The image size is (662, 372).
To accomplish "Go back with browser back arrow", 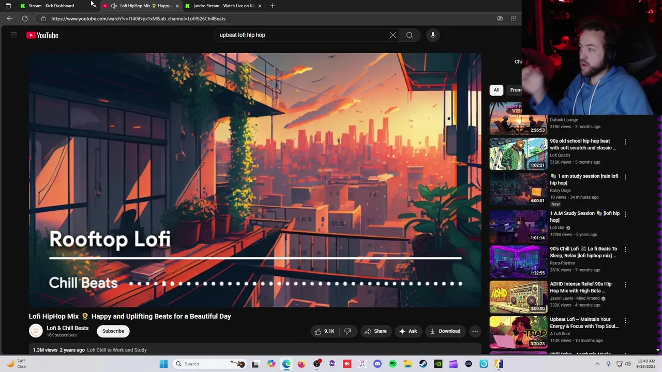I will (x=9, y=19).
